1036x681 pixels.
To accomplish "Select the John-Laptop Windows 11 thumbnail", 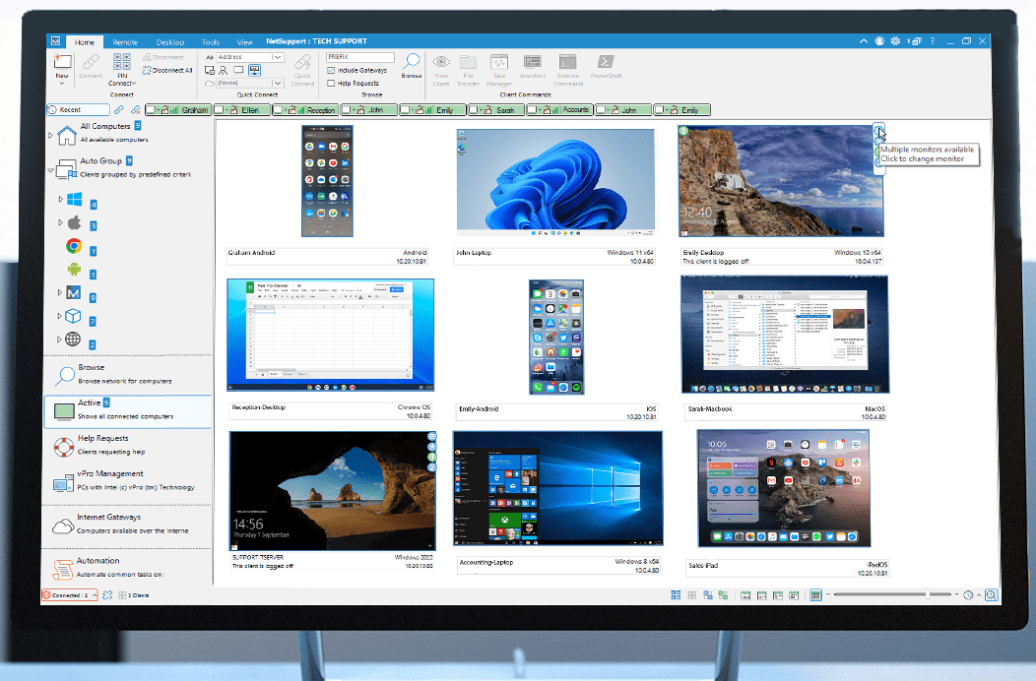I will pos(555,184).
